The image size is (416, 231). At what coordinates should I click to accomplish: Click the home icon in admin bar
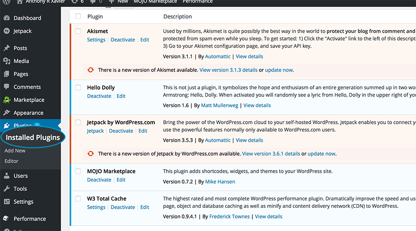19,2
